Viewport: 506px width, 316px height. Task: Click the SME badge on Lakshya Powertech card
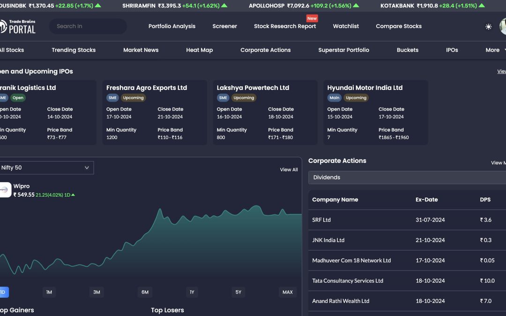coord(223,98)
